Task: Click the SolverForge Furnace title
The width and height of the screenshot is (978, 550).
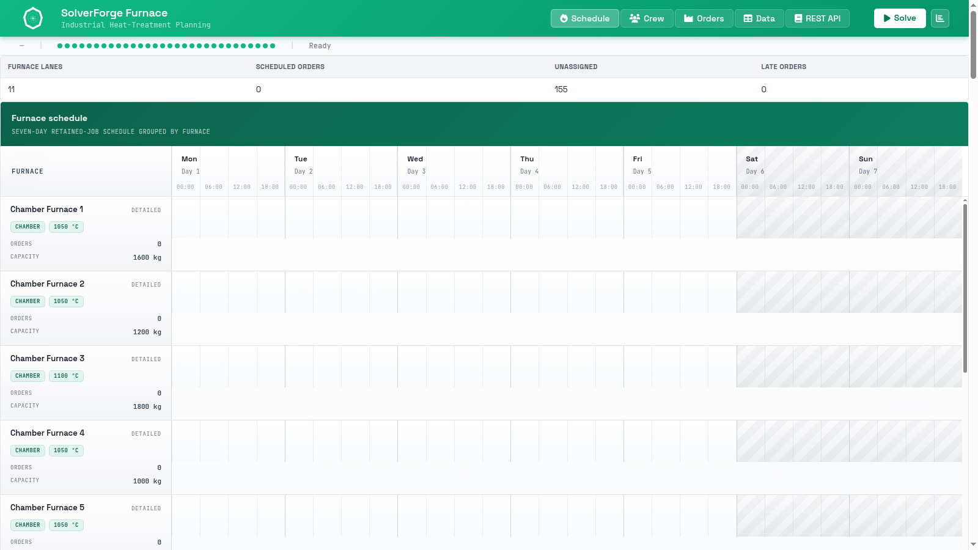Action: pyautogui.click(x=114, y=13)
